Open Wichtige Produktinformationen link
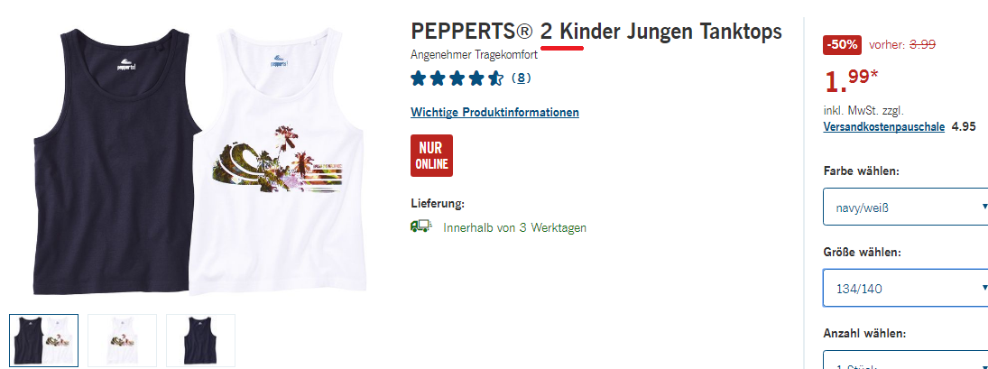 (494, 113)
